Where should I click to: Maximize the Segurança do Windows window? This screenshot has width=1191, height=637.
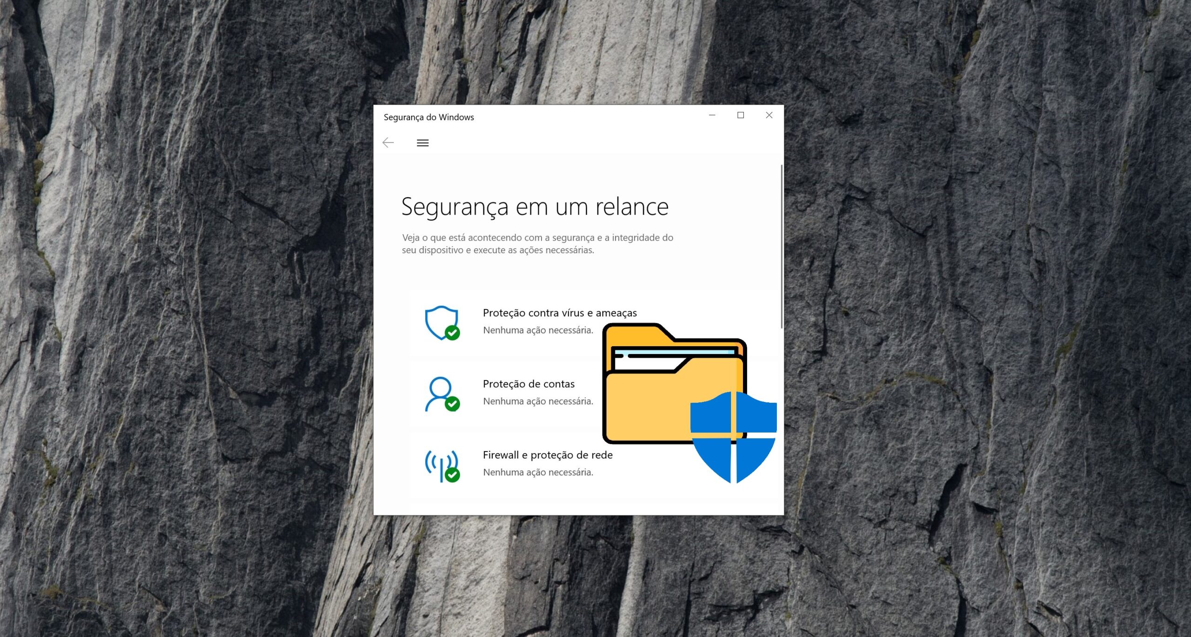point(741,115)
